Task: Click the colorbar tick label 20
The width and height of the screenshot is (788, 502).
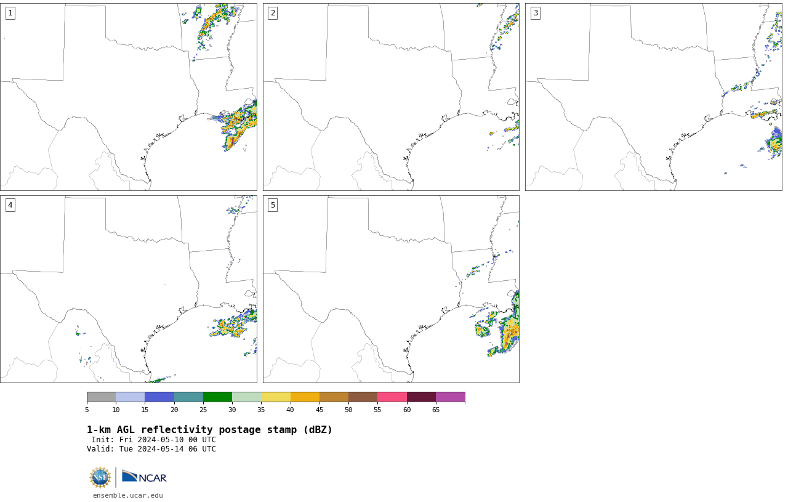Action: point(174,410)
